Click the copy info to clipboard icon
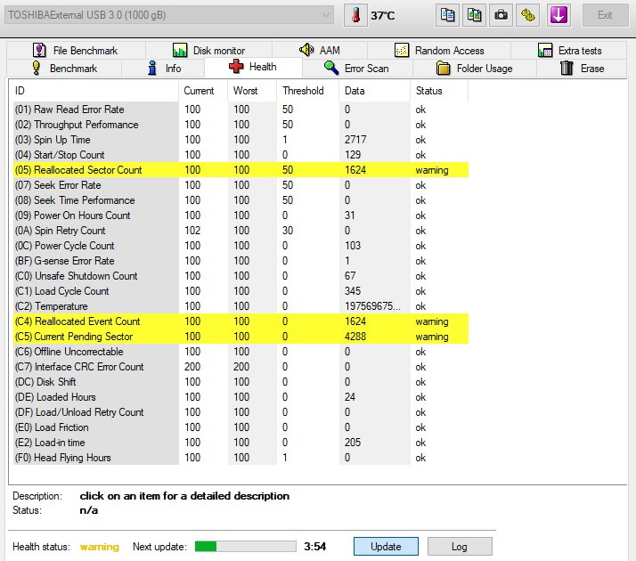Image resolution: width=636 pixels, height=561 pixels. pos(447,15)
